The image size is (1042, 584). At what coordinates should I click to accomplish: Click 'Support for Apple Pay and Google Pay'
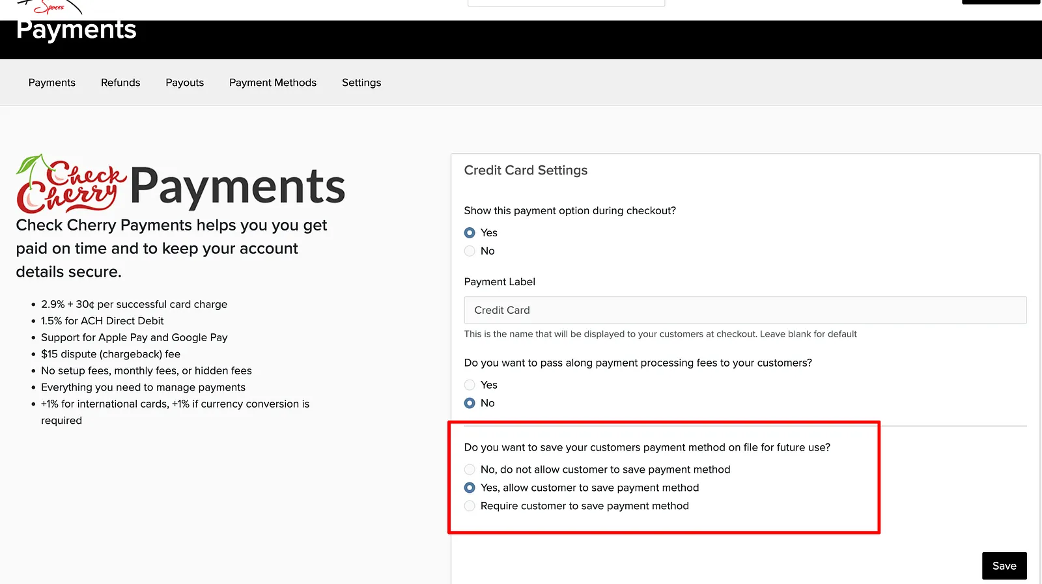click(134, 338)
